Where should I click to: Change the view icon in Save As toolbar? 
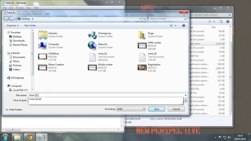coord(171,25)
